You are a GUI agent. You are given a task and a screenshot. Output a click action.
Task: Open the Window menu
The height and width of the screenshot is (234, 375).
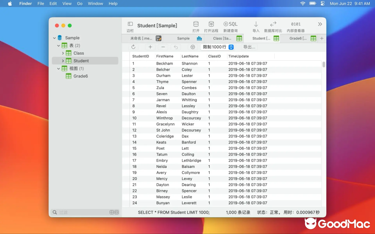tap(96, 4)
